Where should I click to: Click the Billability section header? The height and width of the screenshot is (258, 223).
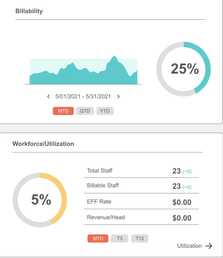coord(29,11)
